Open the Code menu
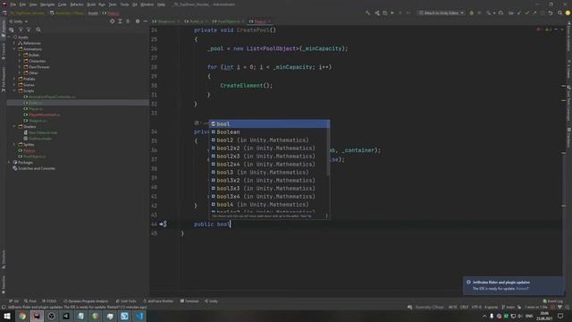The width and height of the screenshot is (572, 322). point(63,4)
